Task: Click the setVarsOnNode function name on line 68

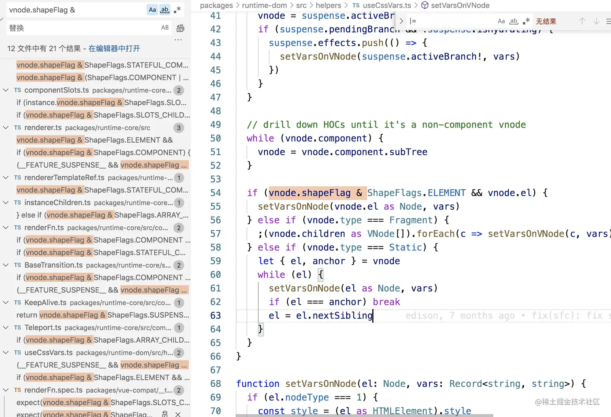Action: [321, 383]
